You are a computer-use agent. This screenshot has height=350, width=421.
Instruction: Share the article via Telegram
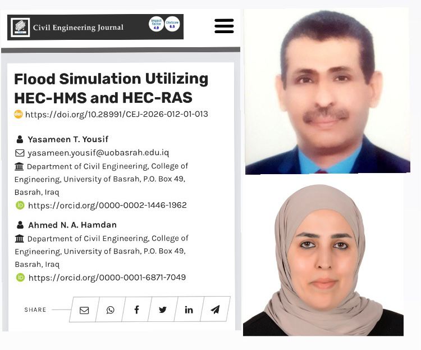[215, 310]
